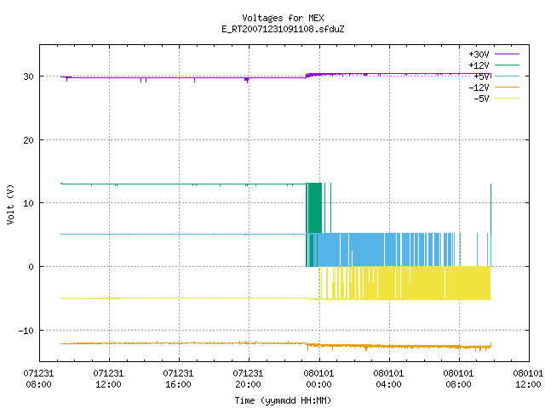Click the x-axis label 080101 12:00

click(528, 379)
